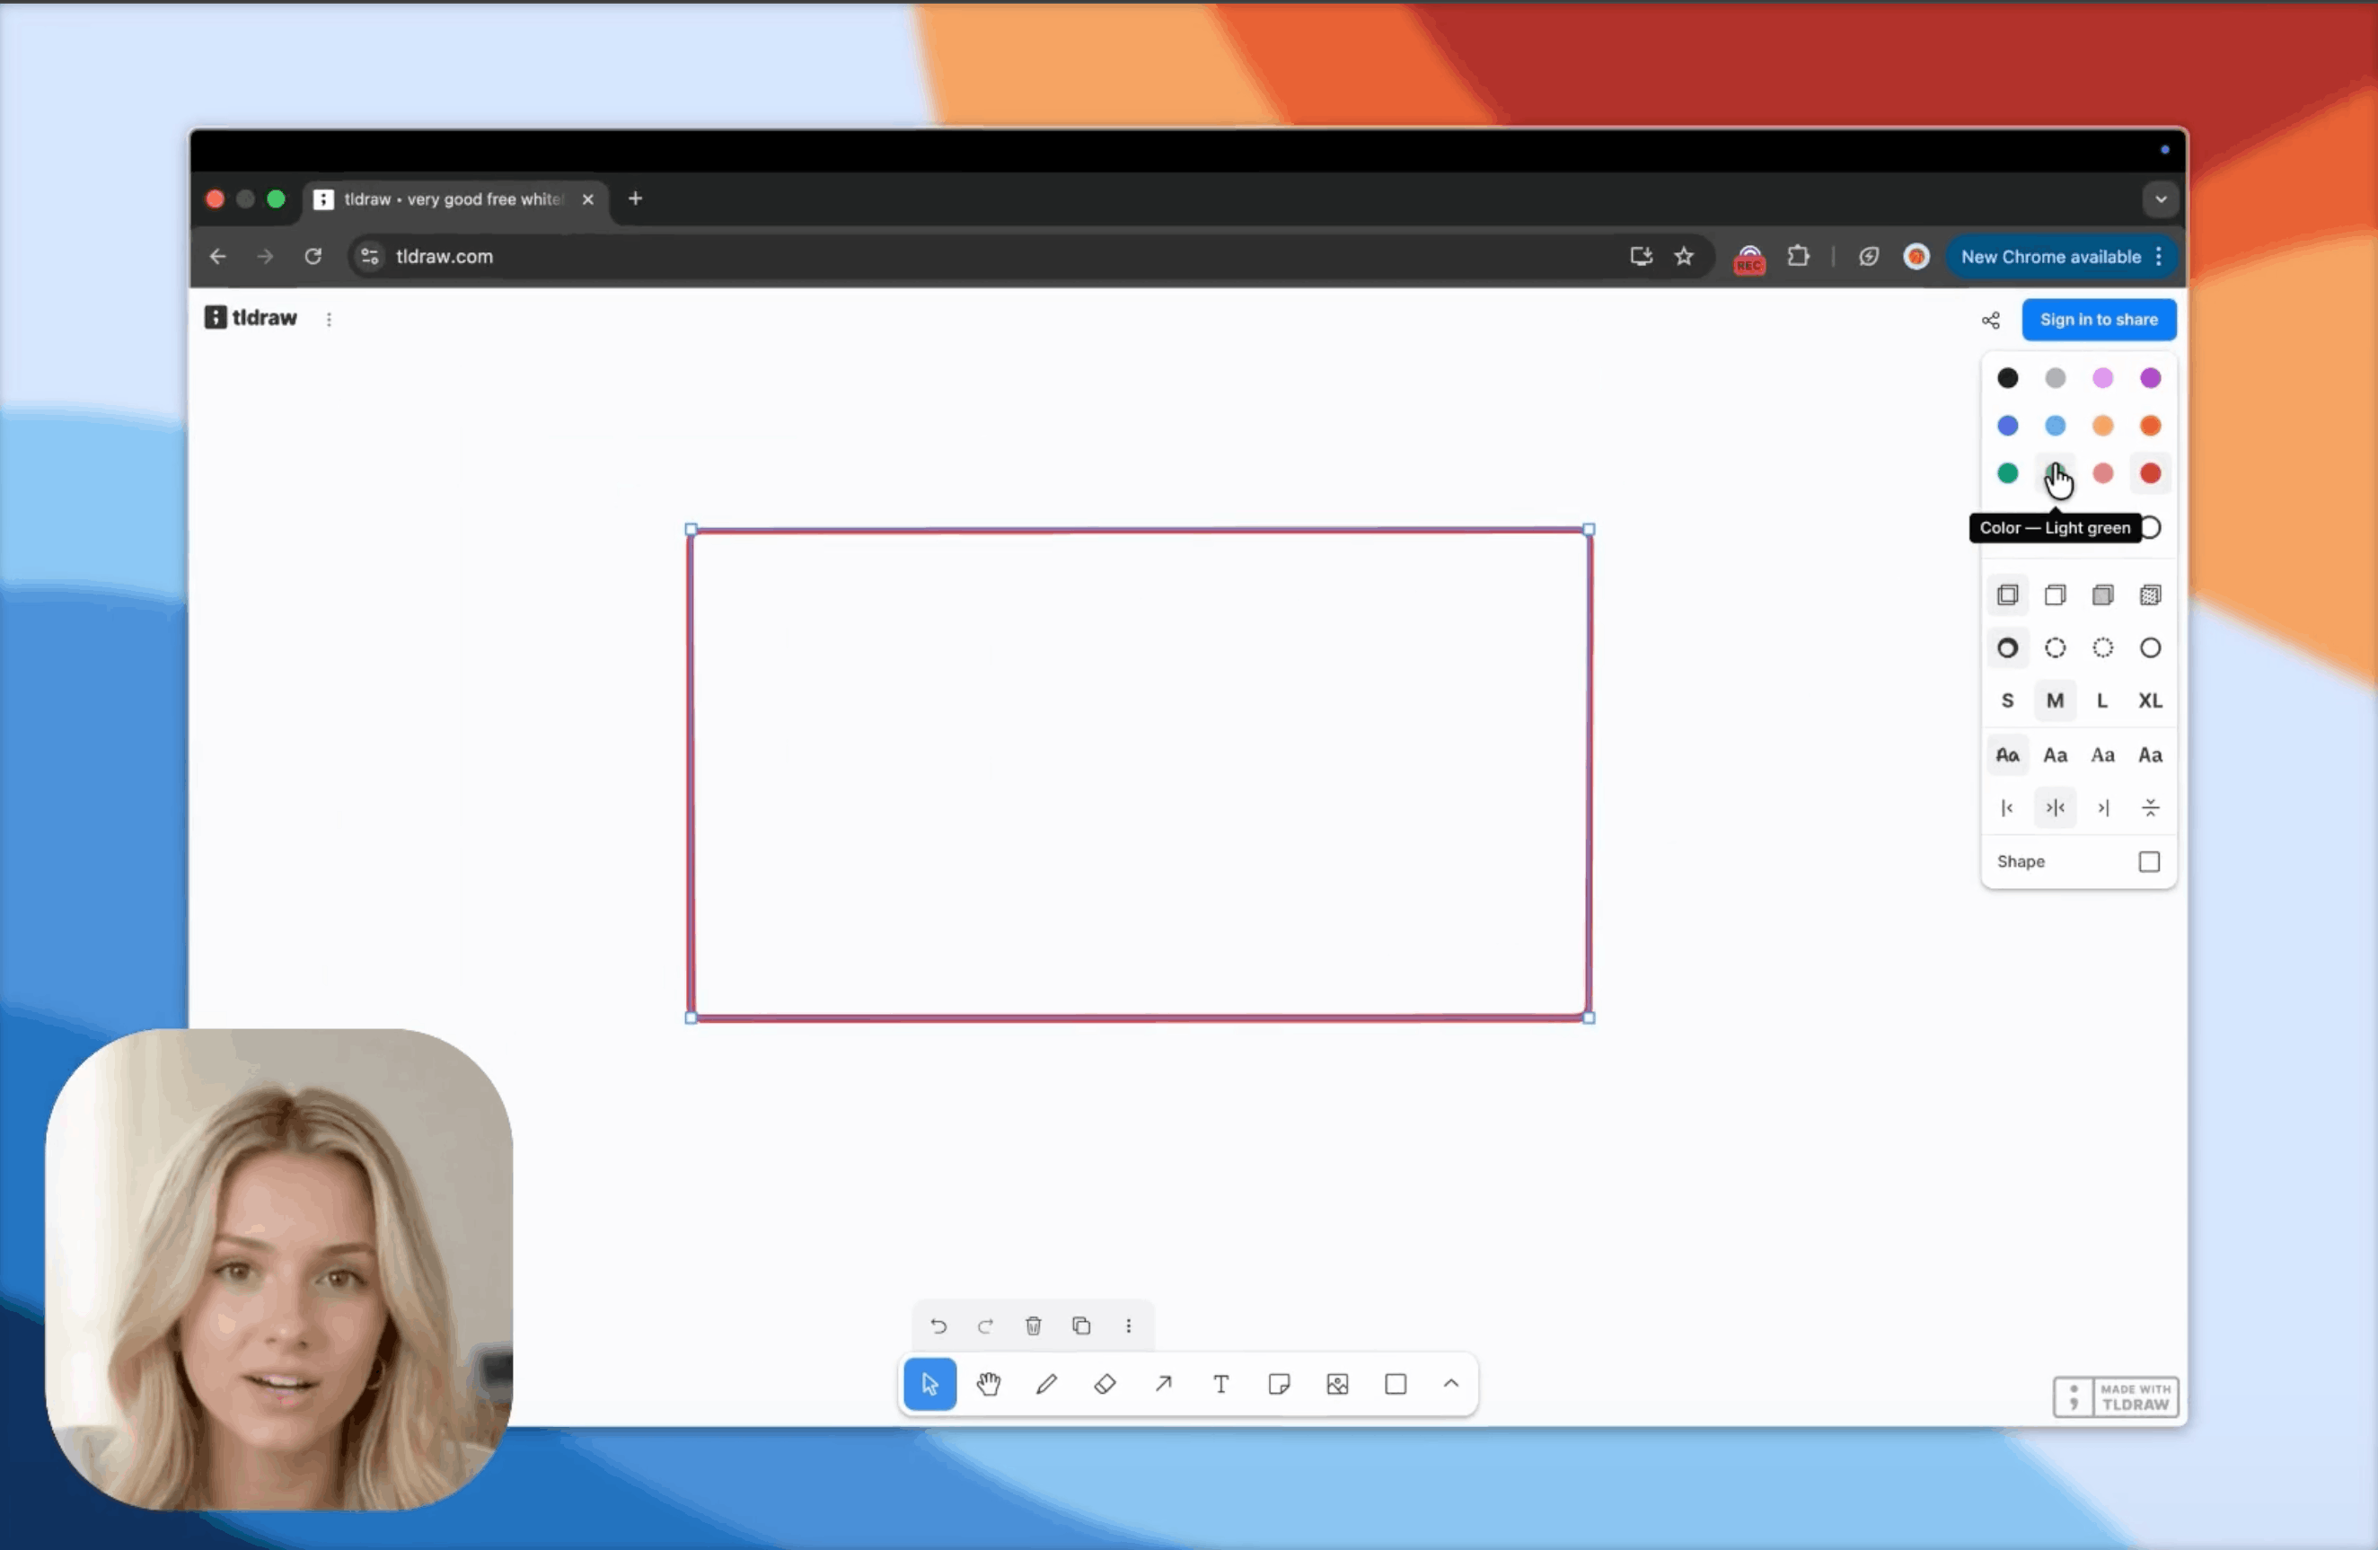Expand the more tools chevron
Screen dimensions: 2378x1550
tap(1451, 1384)
